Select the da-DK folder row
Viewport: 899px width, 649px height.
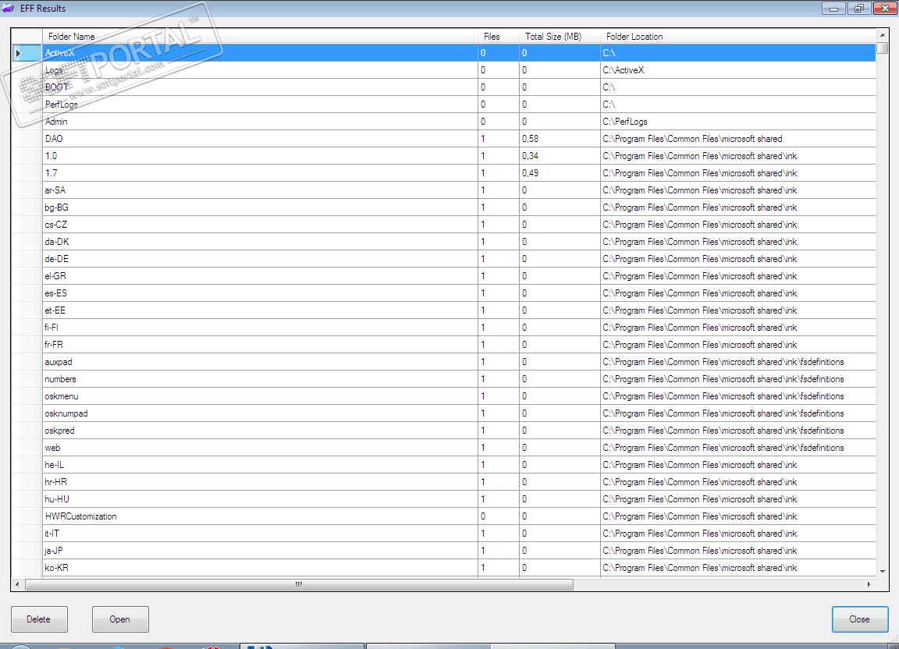pyautogui.click(x=444, y=242)
